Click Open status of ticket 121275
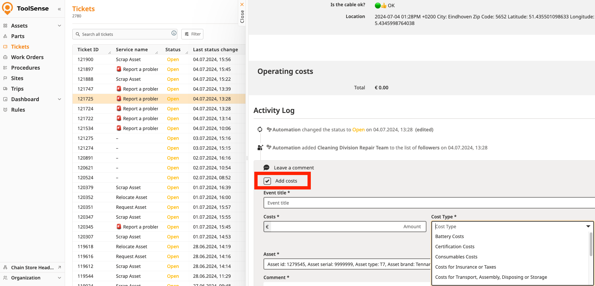595x286 pixels. (x=173, y=138)
